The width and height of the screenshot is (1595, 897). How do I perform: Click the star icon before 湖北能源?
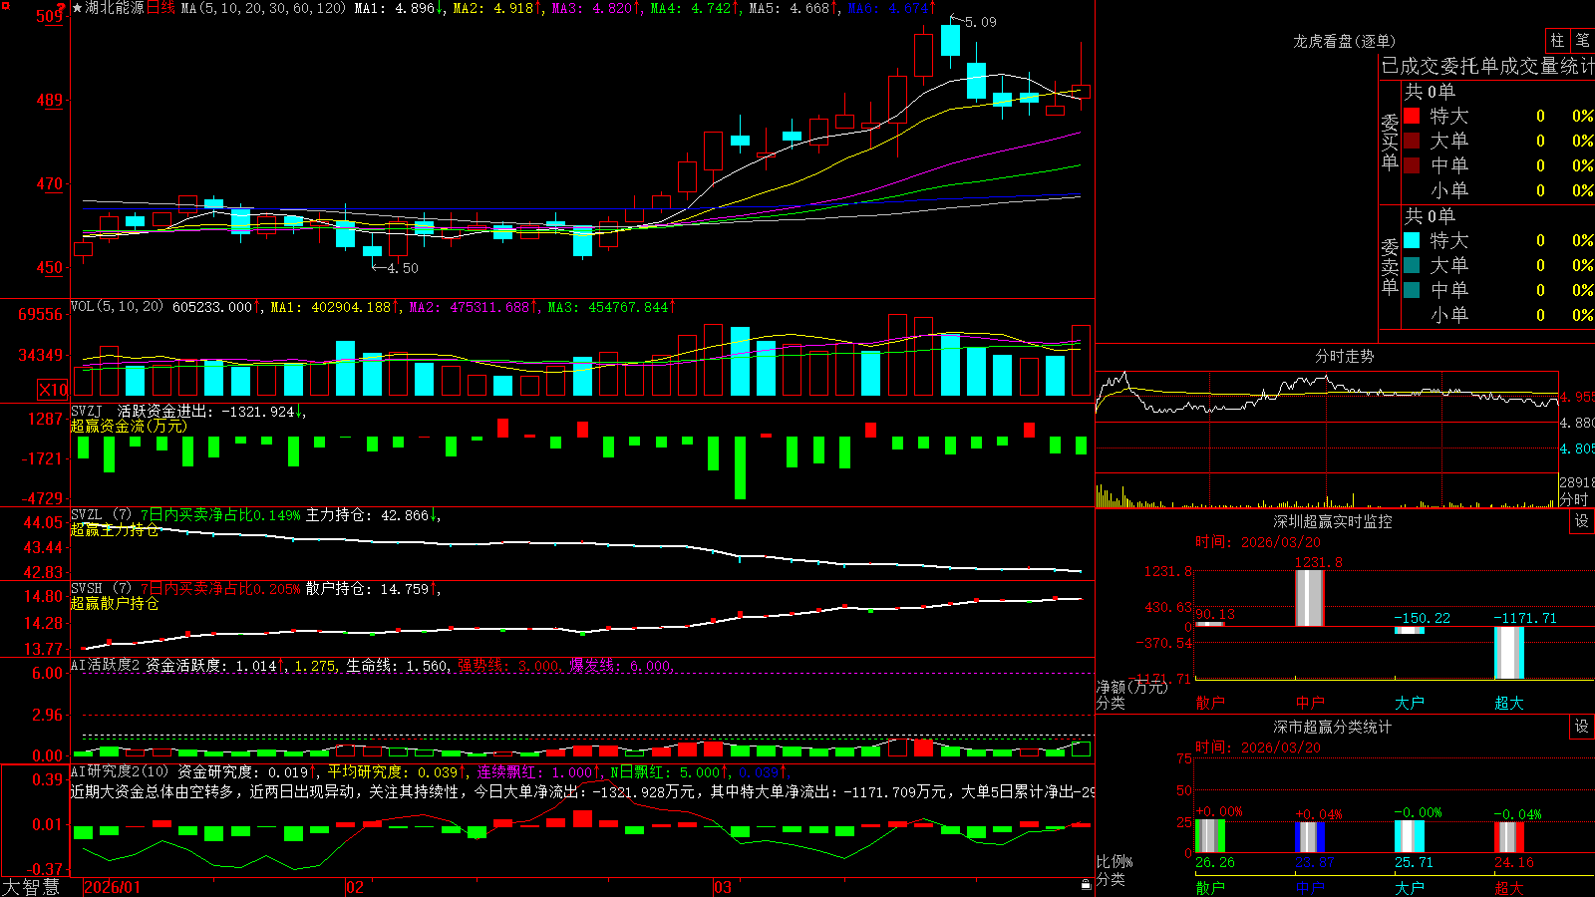pos(78,8)
